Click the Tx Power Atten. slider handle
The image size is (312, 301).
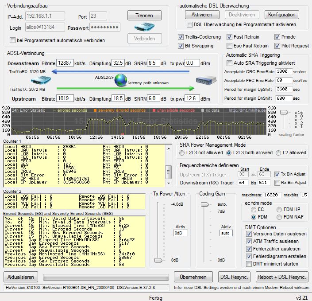click(x=158, y=260)
